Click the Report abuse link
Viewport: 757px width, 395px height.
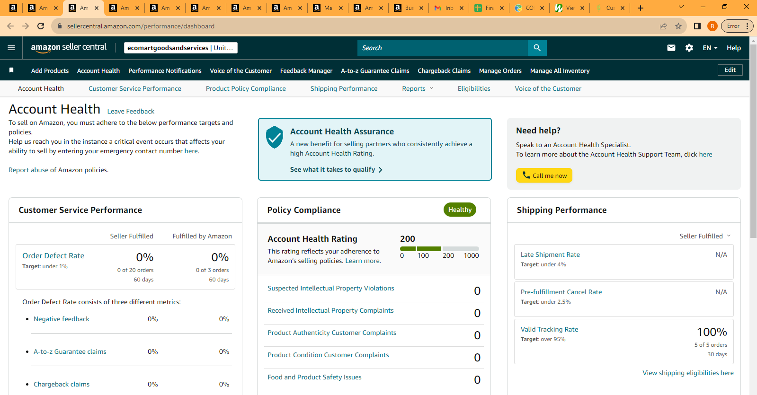coord(28,170)
